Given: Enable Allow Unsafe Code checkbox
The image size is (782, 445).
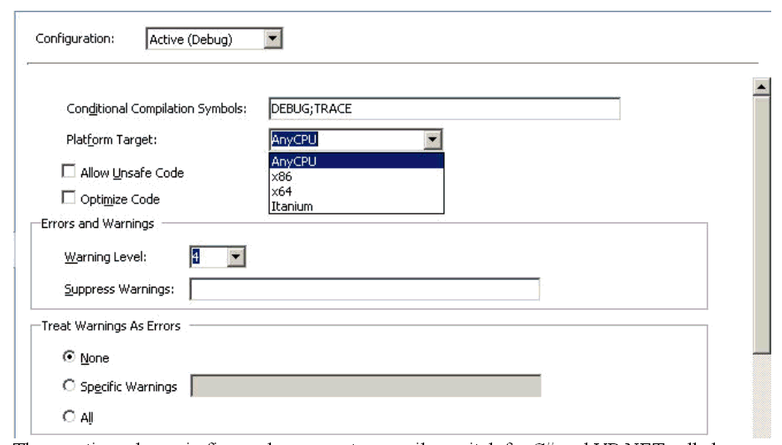Looking at the screenshot, I should pos(69,172).
